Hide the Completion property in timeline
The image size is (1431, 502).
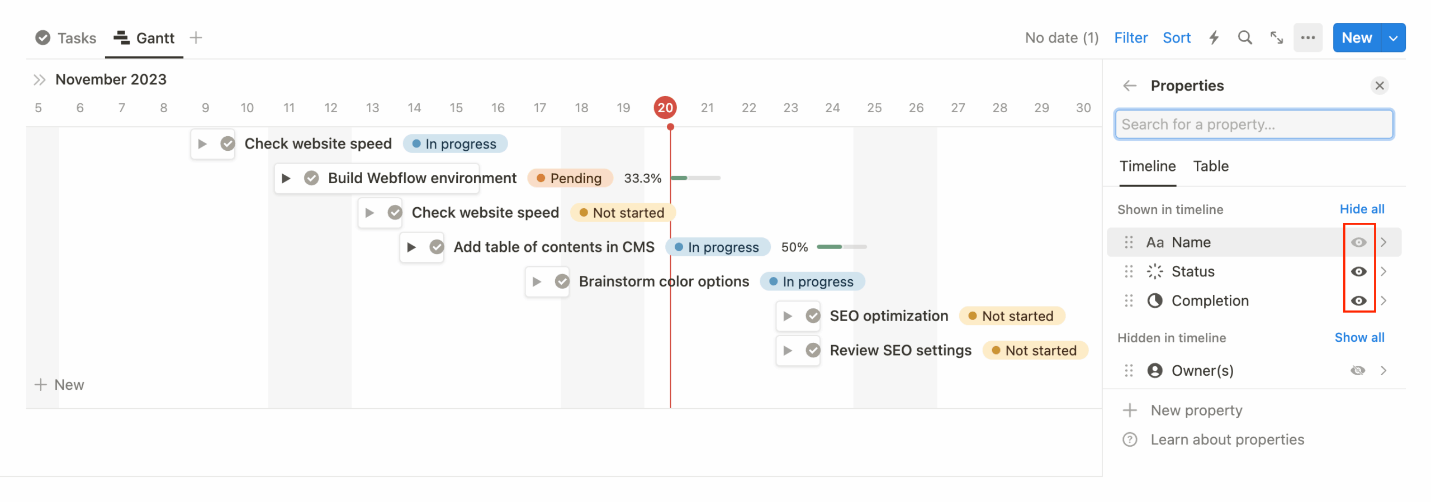(1358, 301)
